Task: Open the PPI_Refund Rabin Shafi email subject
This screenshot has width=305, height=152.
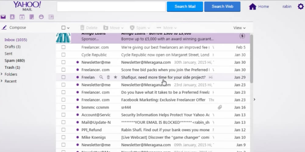Action: pyautogui.click(x=165, y=130)
